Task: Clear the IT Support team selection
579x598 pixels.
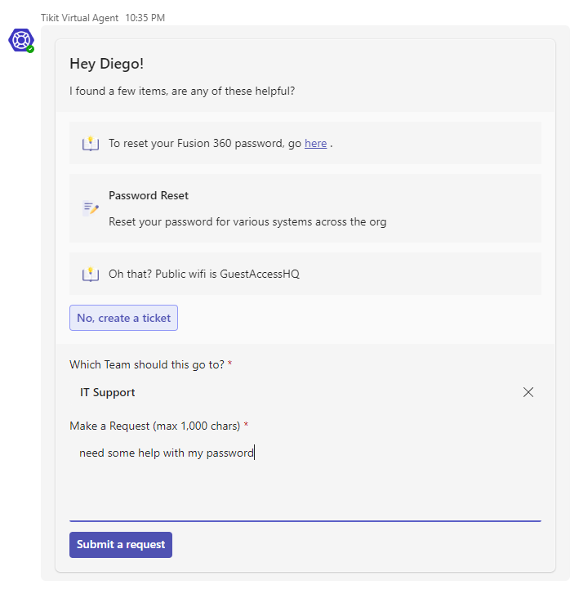Action: 528,392
